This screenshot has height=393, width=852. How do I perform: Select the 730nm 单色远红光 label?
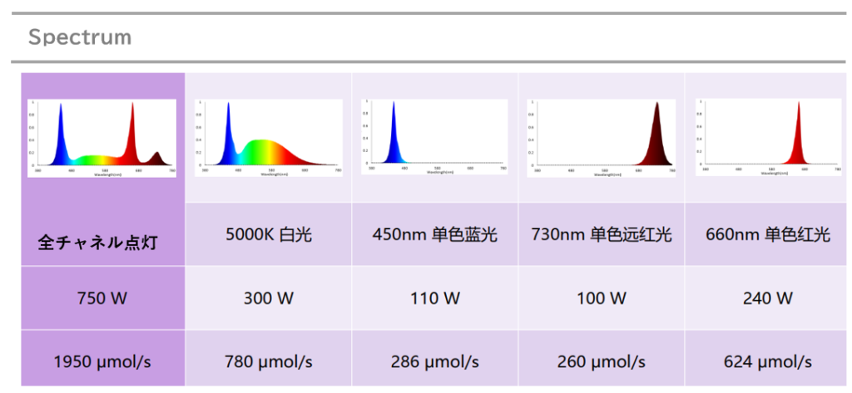601,234
